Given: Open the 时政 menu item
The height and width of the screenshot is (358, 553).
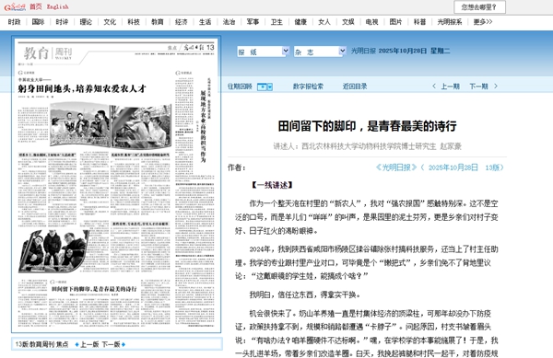Looking at the screenshot, I should click(15, 22).
